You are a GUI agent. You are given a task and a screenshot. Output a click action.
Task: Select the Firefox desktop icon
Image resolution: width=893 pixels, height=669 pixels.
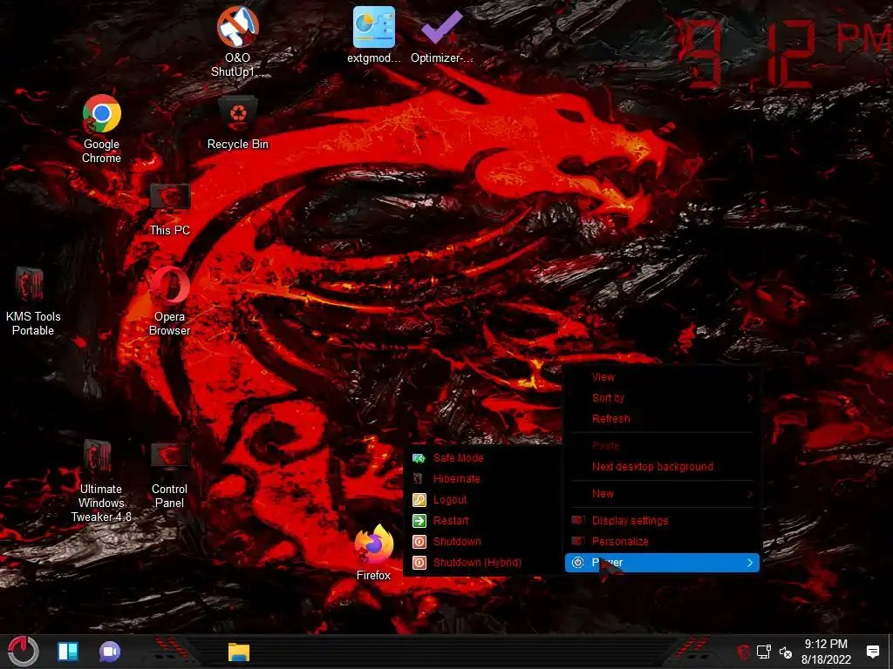[x=373, y=553]
